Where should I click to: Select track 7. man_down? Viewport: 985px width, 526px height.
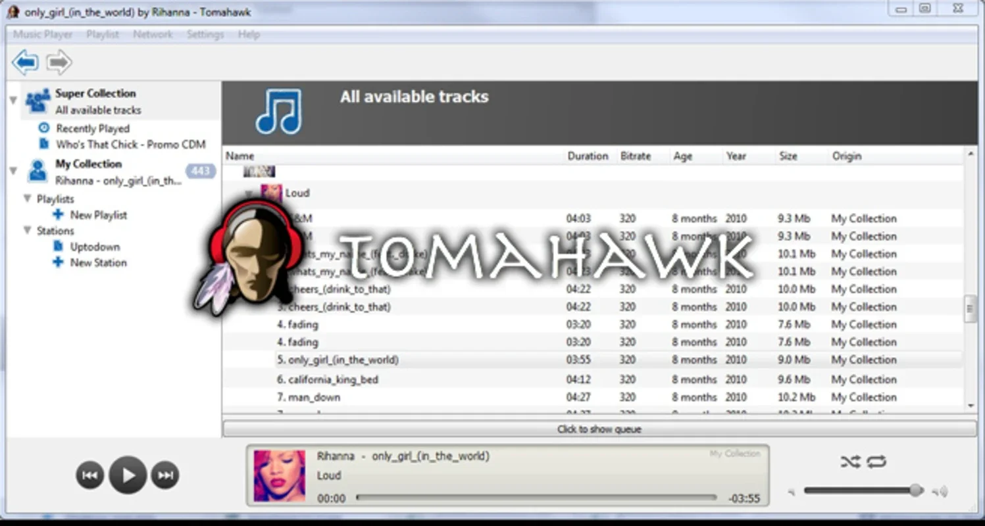[x=309, y=397]
